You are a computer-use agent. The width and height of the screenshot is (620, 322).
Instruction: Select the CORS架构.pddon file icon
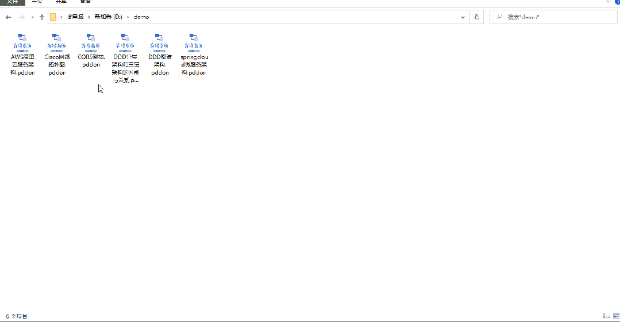pos(91,42)
